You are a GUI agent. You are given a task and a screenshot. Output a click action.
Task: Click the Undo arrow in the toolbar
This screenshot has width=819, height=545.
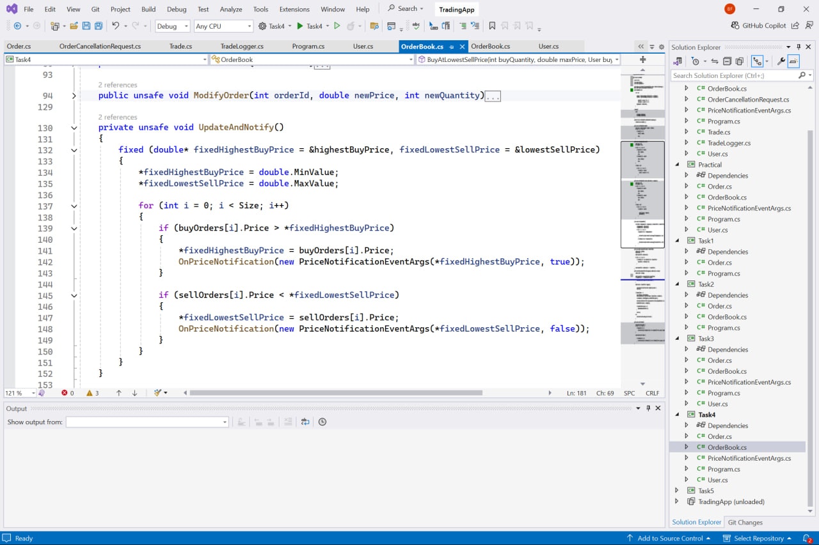click(115, 26)
